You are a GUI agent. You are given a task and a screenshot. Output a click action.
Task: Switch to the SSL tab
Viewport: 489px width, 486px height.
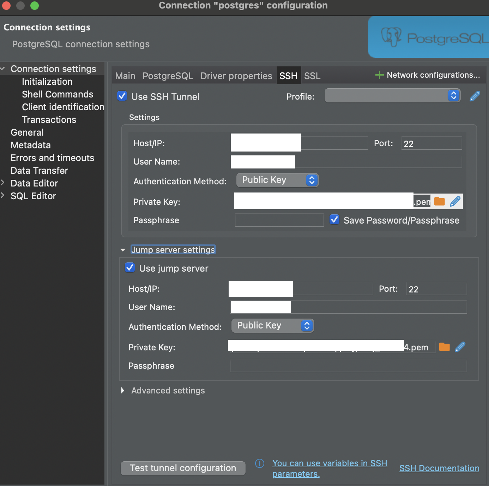[312, 76]
